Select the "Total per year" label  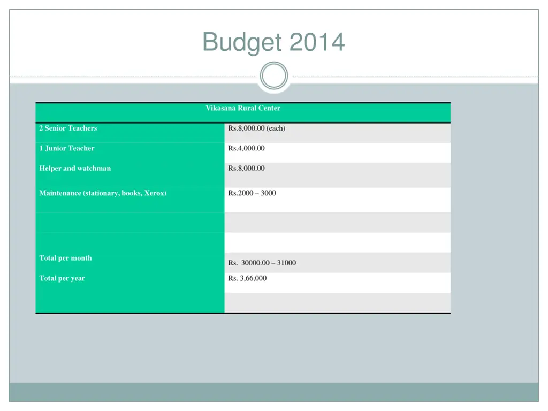[x=62, y=278]
